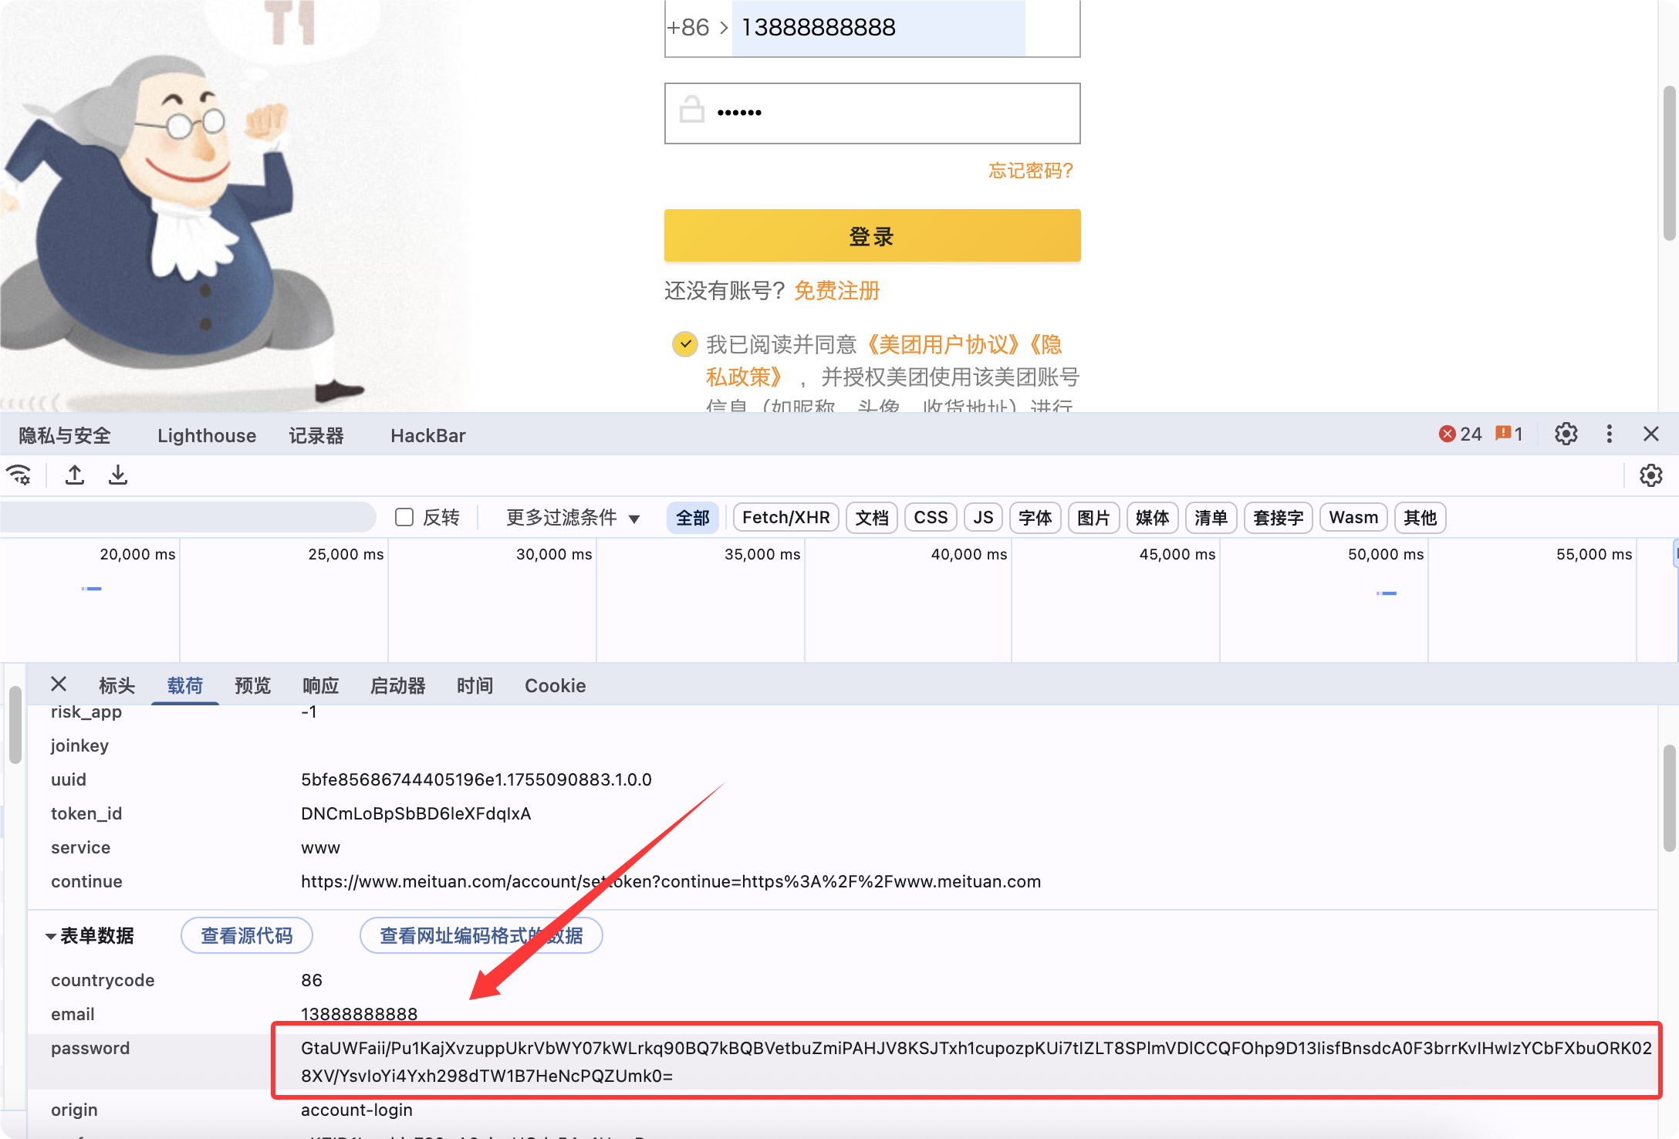Screen dimensions: 1679x1139
Task: Enable the Fetch/XHR filter toggle
Action: pos(785,517)
